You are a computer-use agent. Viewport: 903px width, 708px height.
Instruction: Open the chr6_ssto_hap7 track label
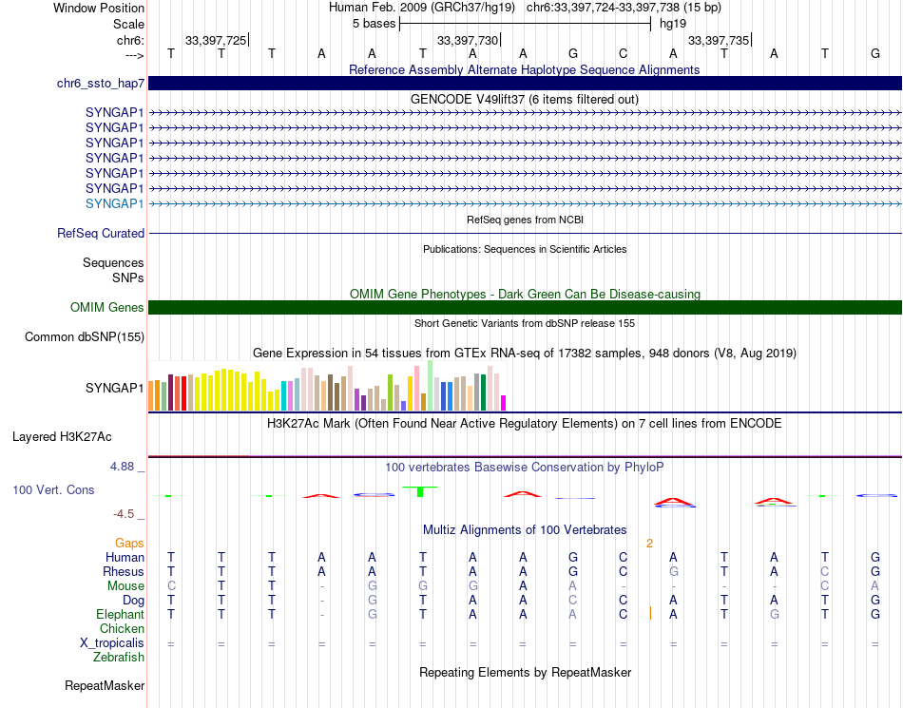100,84
